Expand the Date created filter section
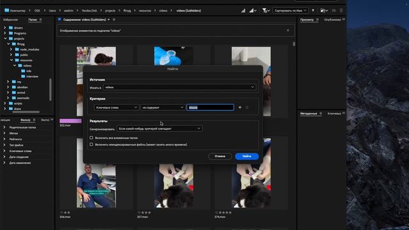Image resolution: width=409 pixels, height=230 pixels. 4,157
